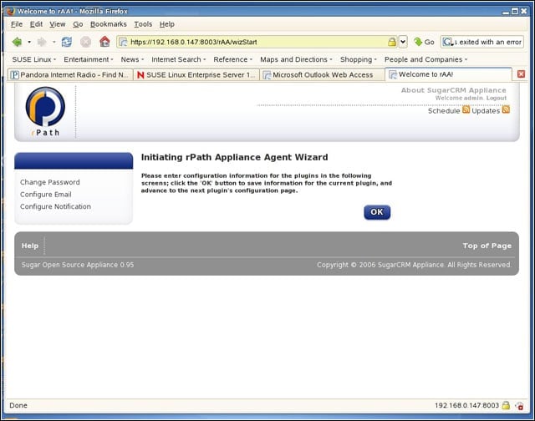This screenshot has width=535, height=421.
Task: Click the Stop loading icon
Action: [x=85, y=42]
